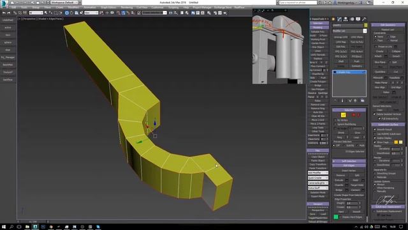Select the yellow Edge sub-object icon

click(x=343, y=115)
